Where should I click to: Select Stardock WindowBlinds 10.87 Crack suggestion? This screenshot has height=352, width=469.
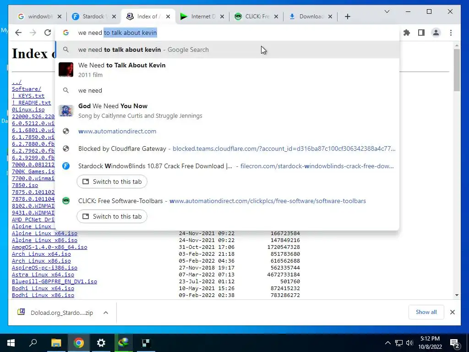(x=227, y=166)
